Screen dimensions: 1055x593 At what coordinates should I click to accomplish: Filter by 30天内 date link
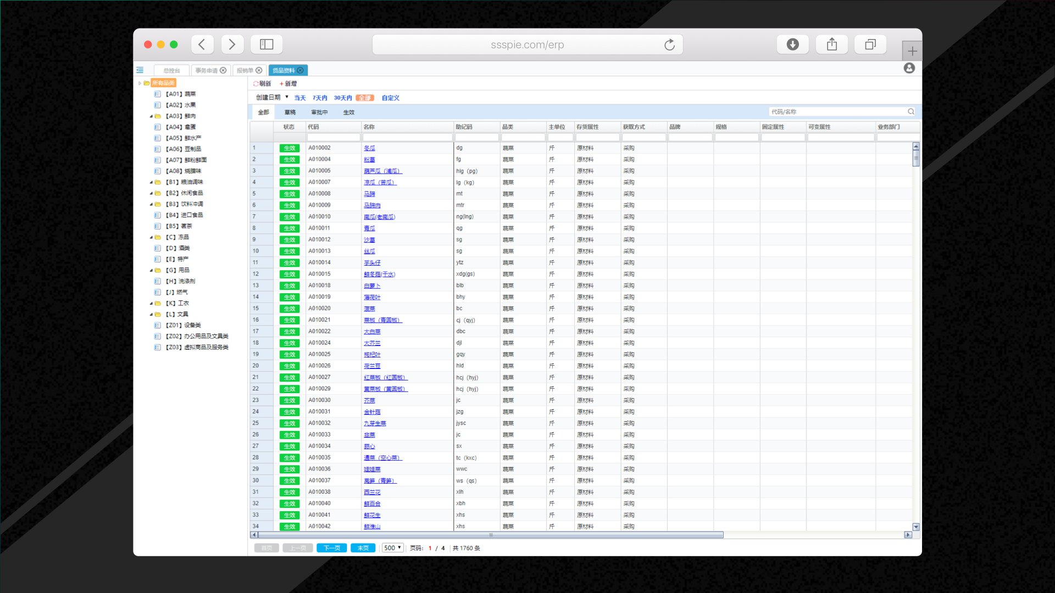tap(343, 98)
